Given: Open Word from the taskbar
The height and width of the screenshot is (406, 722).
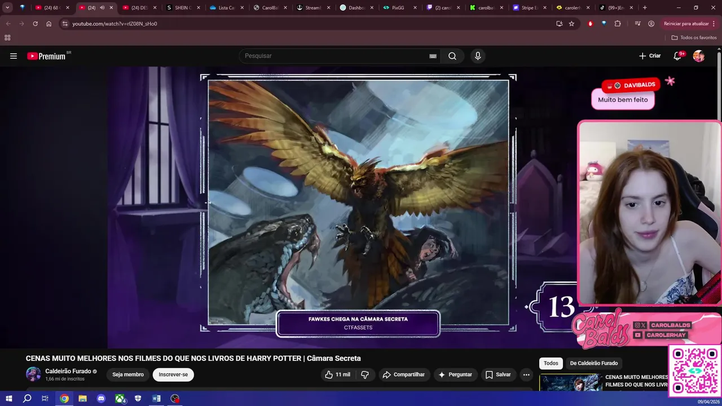Looking at the screenshot, I should (x=156, y=399).
